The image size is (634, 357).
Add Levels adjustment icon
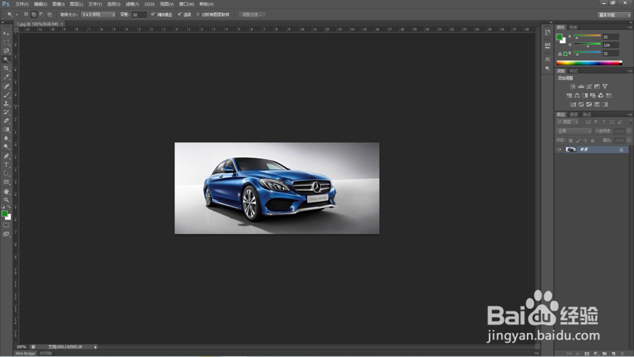pos(581,86)
